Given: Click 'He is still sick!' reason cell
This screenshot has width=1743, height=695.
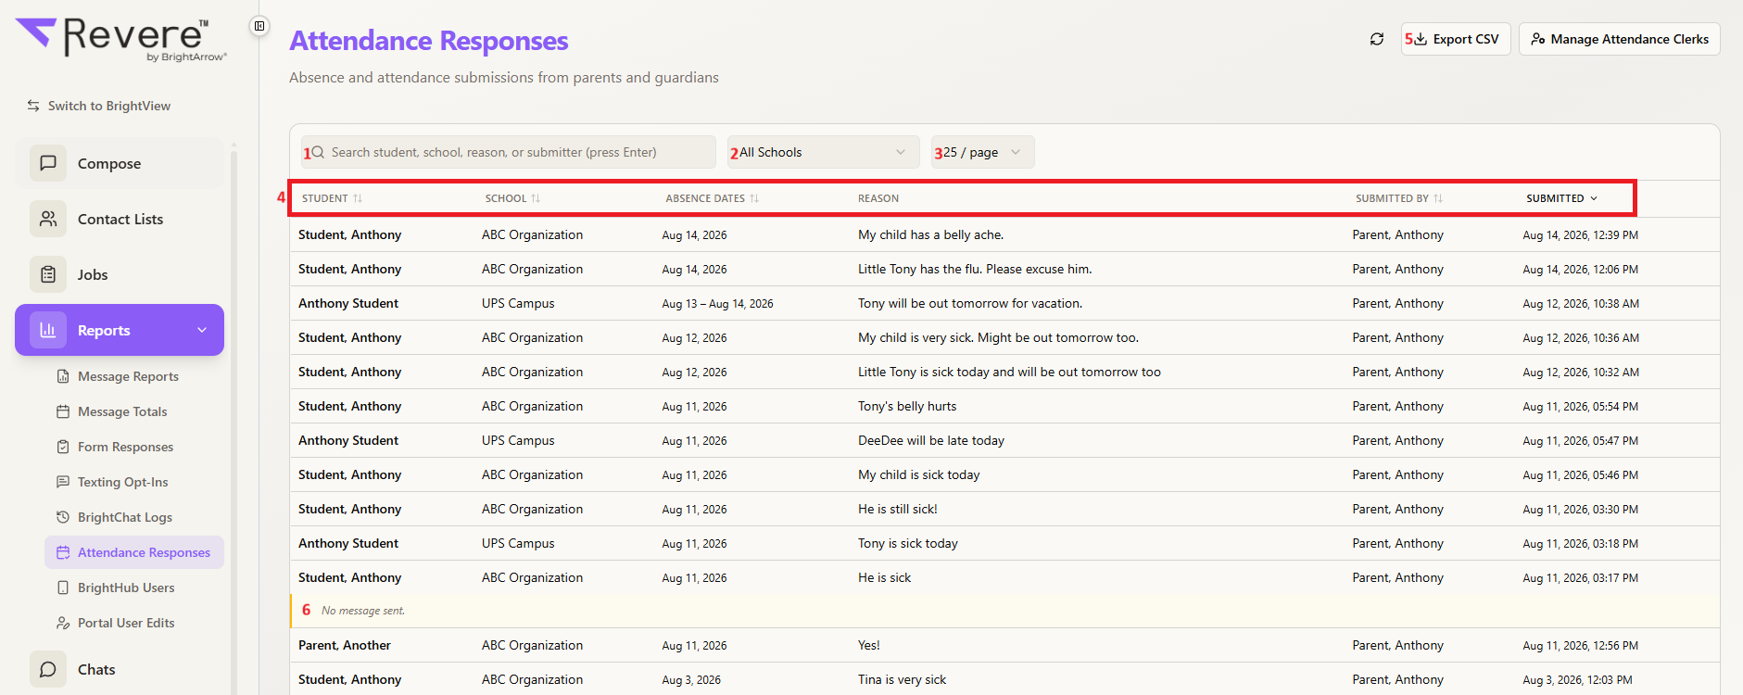Looking at the screenshot, I should pyautogui.click(x=898, y=510).
